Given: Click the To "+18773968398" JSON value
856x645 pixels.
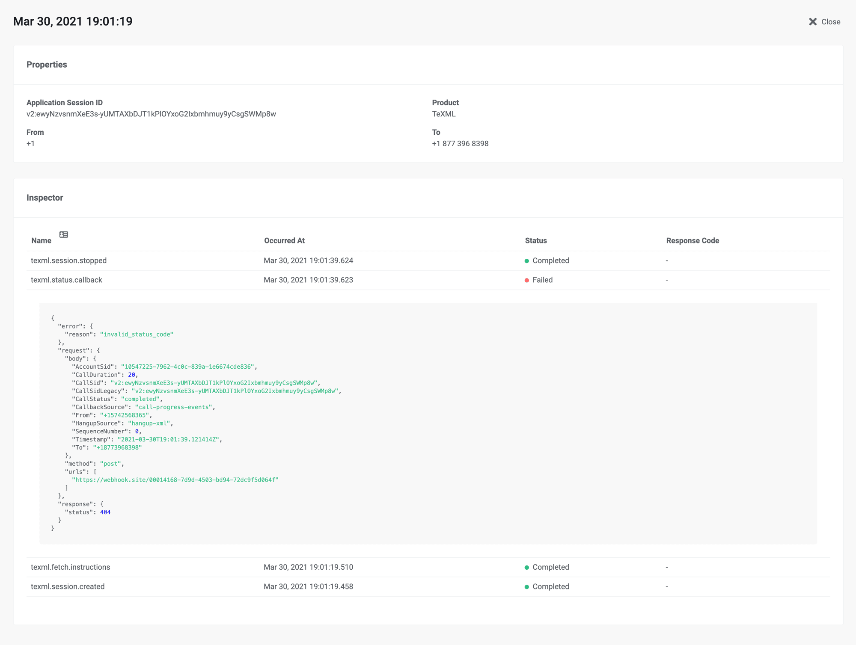Looking at the screenshot, I should 117,447.
